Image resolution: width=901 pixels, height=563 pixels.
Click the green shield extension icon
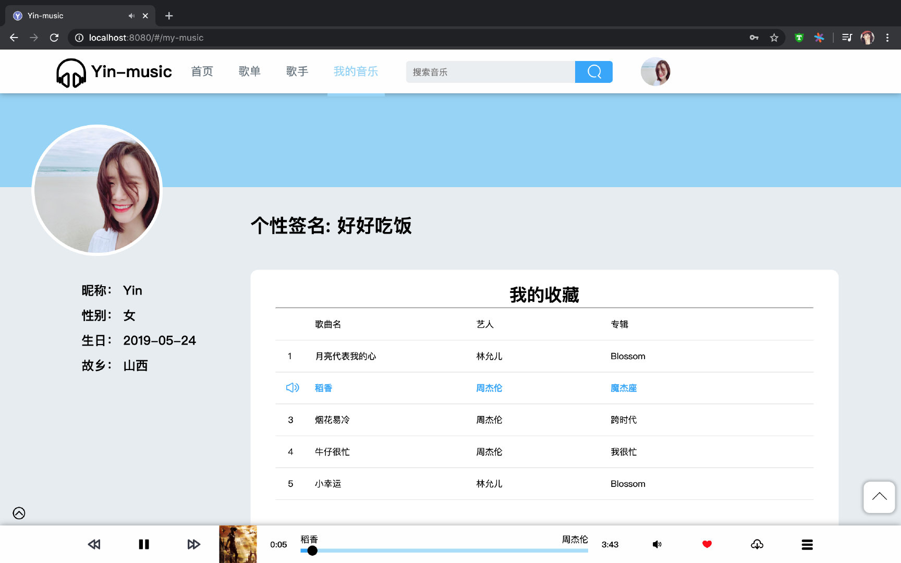(x=799, y=38)
